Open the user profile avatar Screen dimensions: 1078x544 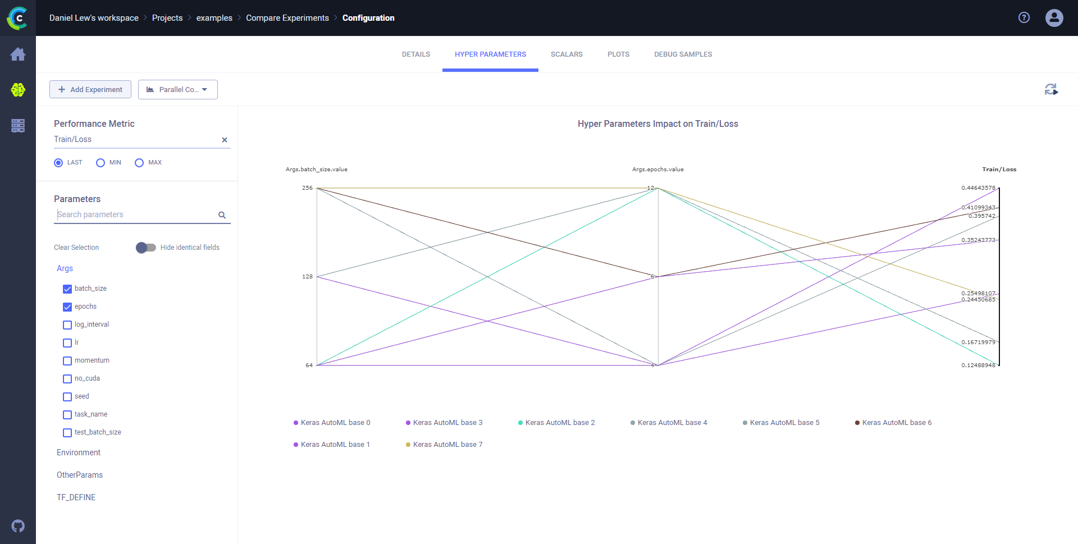point(1054,18)
